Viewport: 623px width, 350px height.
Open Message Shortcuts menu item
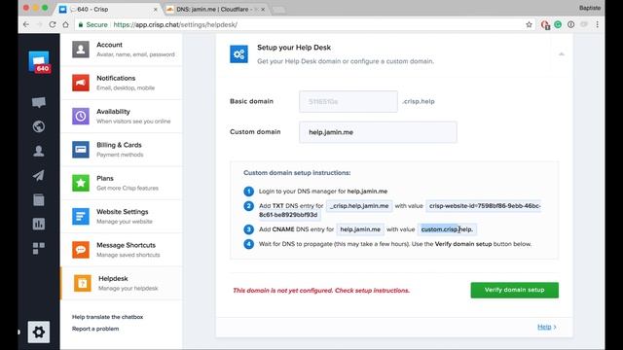coord(121,250)
